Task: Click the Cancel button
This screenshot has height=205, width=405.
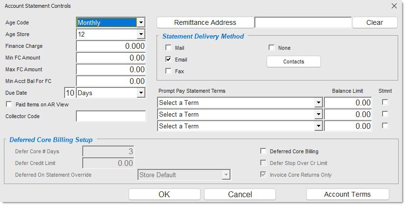Action: coord(240,194)
